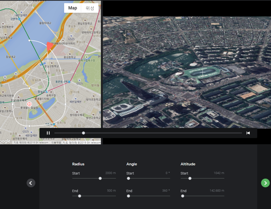Click the 올림픽대교 bridge label
The image size is (271, 209).
pyautogui.click(x=45, y=23)
